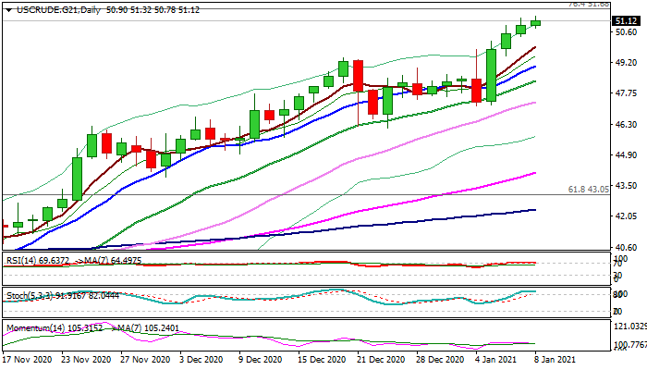This screenshot has height=370, width=647.
Task: Select the last green candle on the chart
Action: tap(536, 22)
